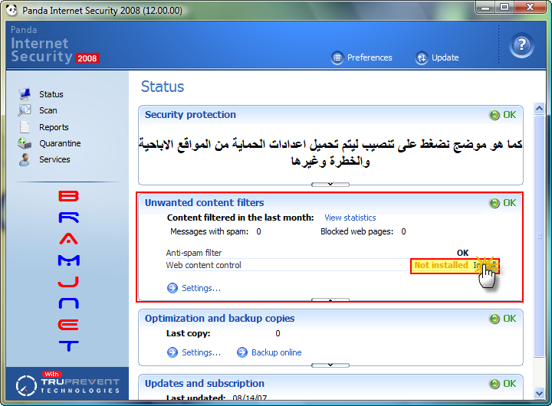Collapse the Unwanted content filters panel
Screen dimensions: 552x406
point(330,300)
